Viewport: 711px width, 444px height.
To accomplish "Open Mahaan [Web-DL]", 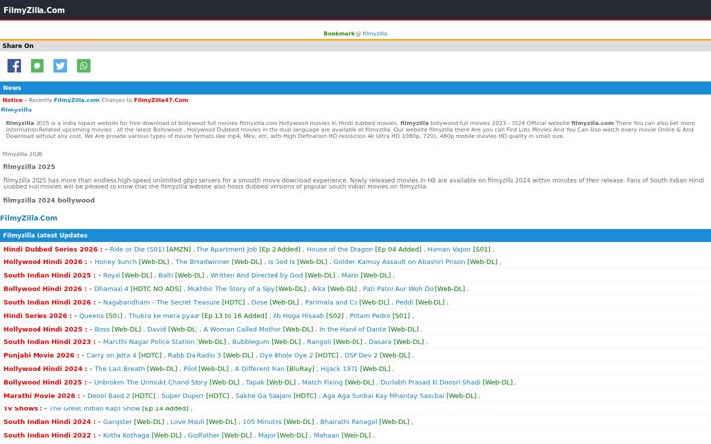I will tap(343, 435).
